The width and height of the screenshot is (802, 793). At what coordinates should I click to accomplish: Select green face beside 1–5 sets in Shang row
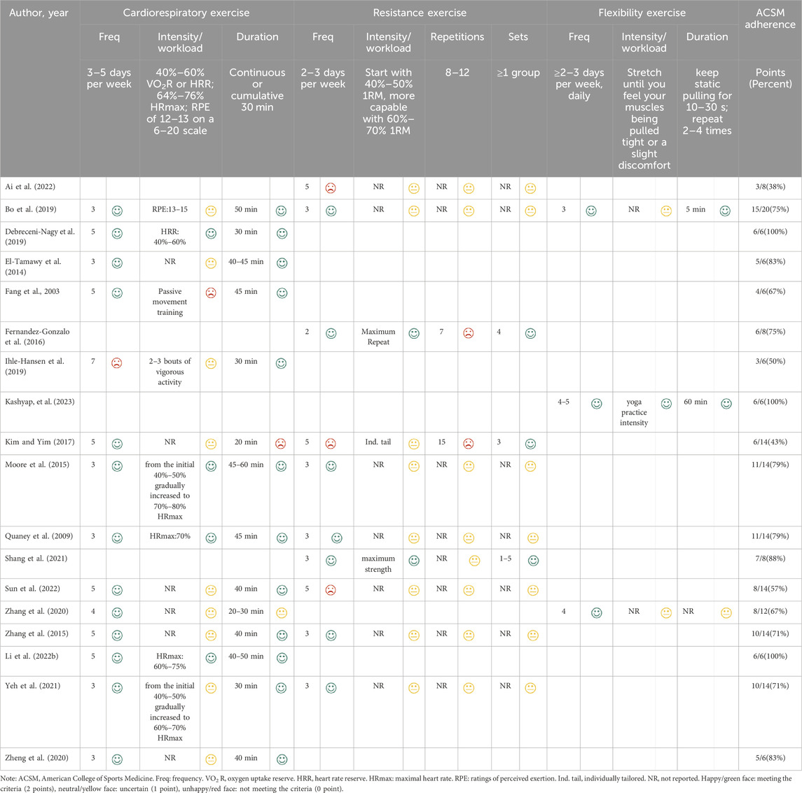click(x=534, y=561)
